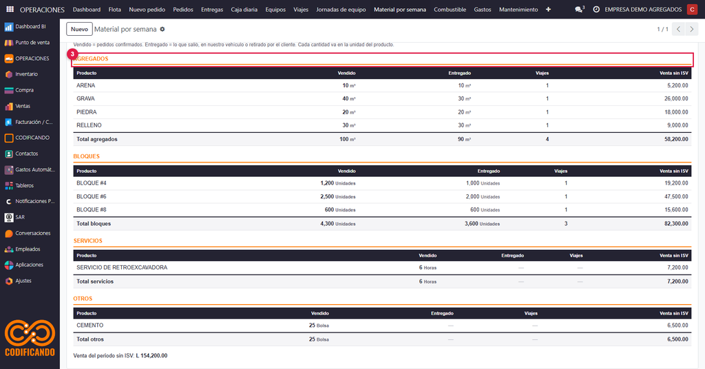Viewport: 705px width, 369px height.
Task: Click the SERVICIOS section heading
Action: point(87,241)
